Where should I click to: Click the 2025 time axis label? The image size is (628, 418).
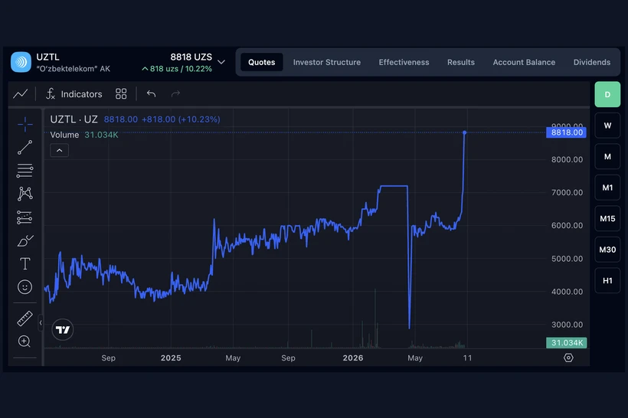click(x=171, y=358)
